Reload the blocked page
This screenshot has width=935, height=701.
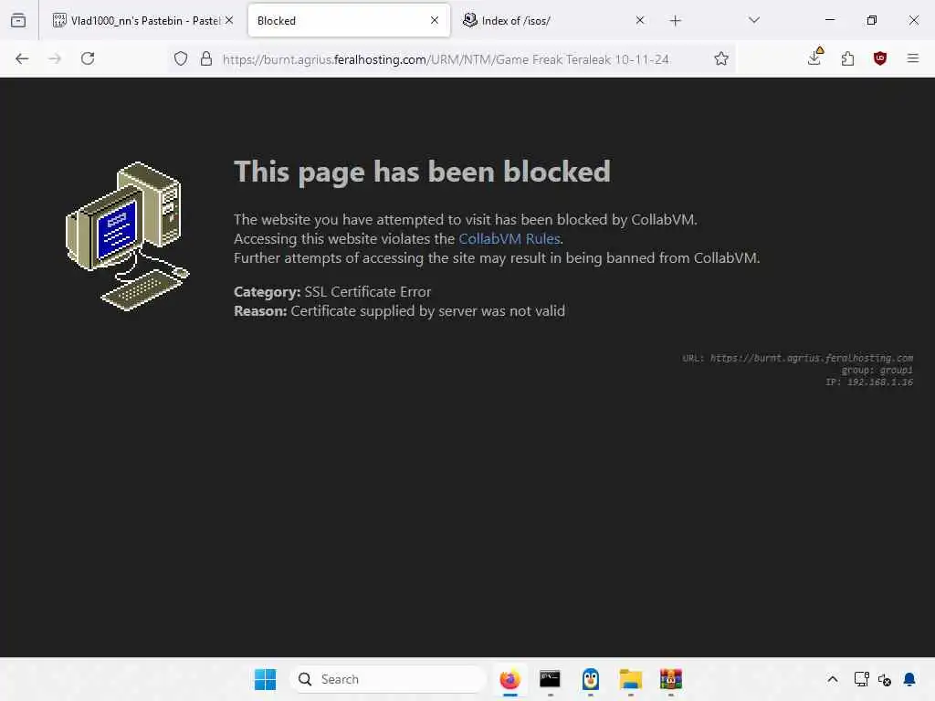(x=88, y=58)
